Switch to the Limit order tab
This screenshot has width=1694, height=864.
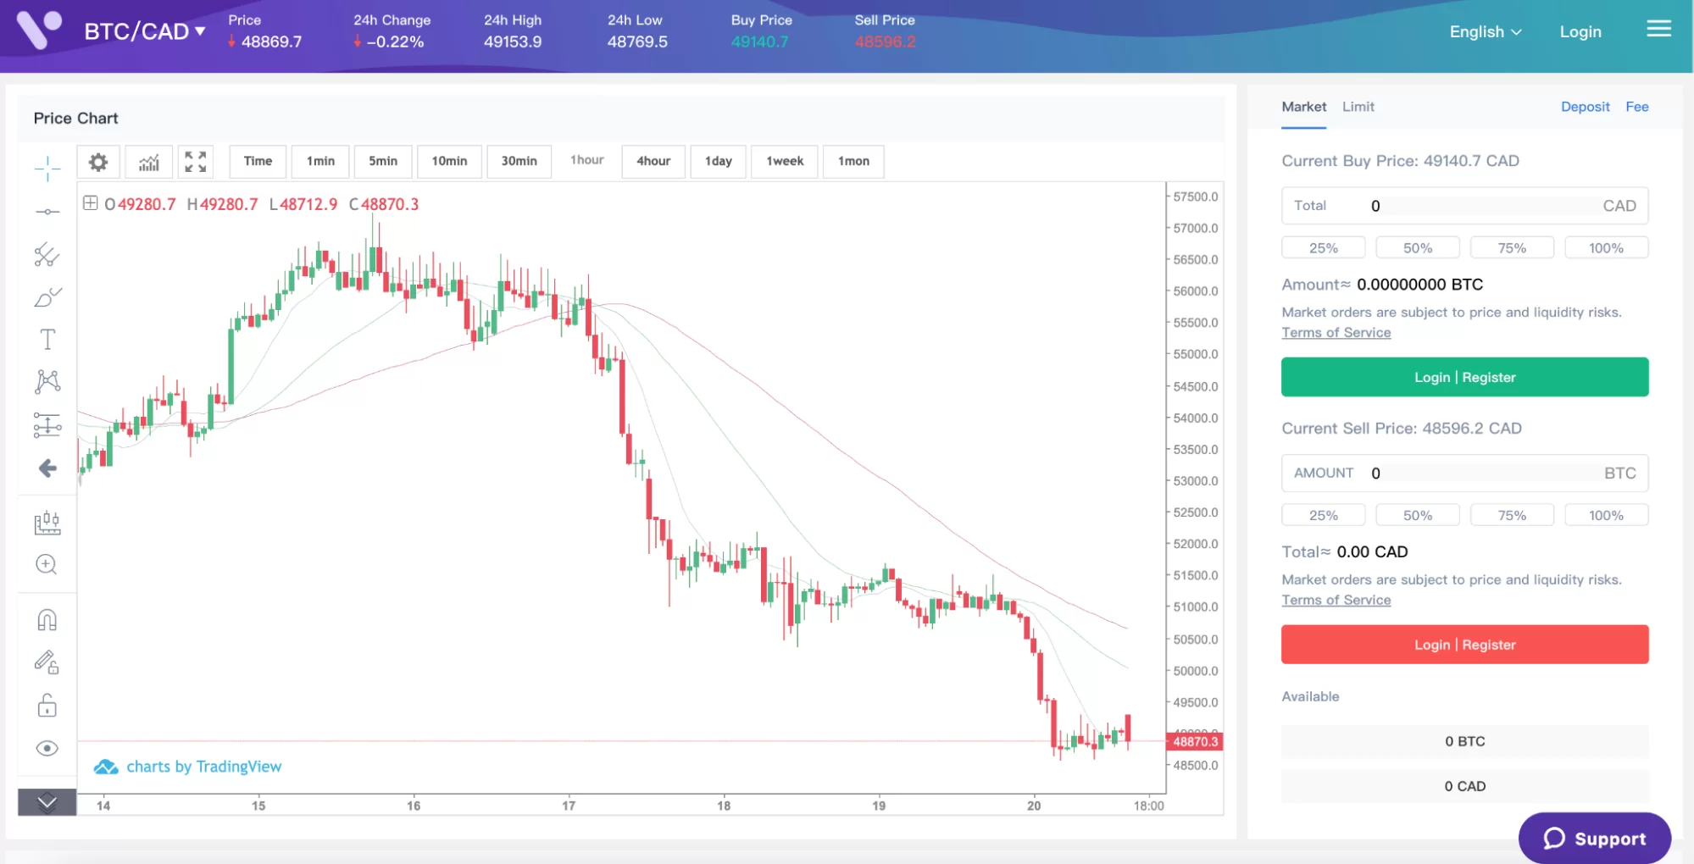tap(1358, 107)
